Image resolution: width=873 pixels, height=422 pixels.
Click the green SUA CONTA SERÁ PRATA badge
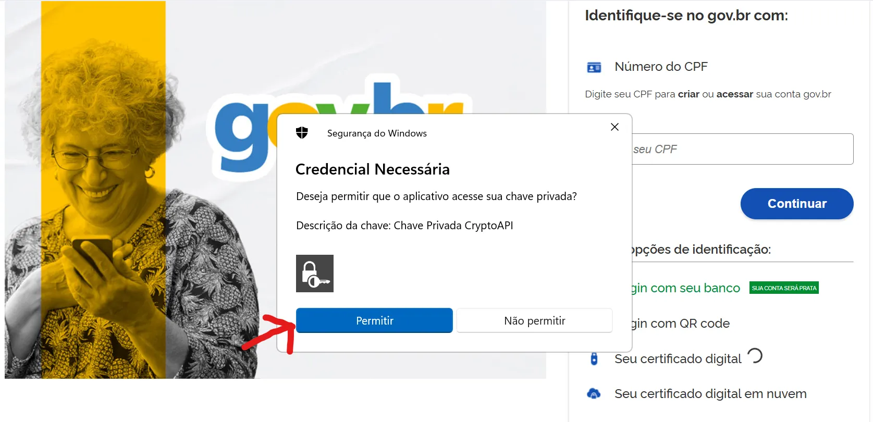pos(784,287)
